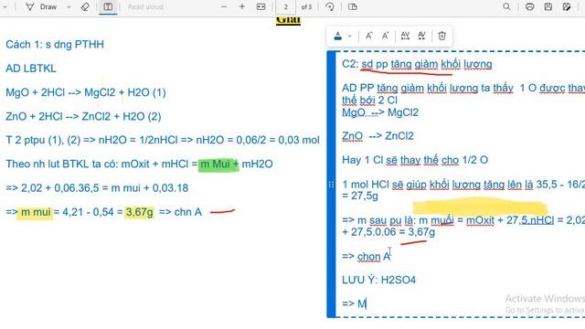Click the 'of 3' page count label
Viewport: 585px width, 329px height.
tap(306, 6)
